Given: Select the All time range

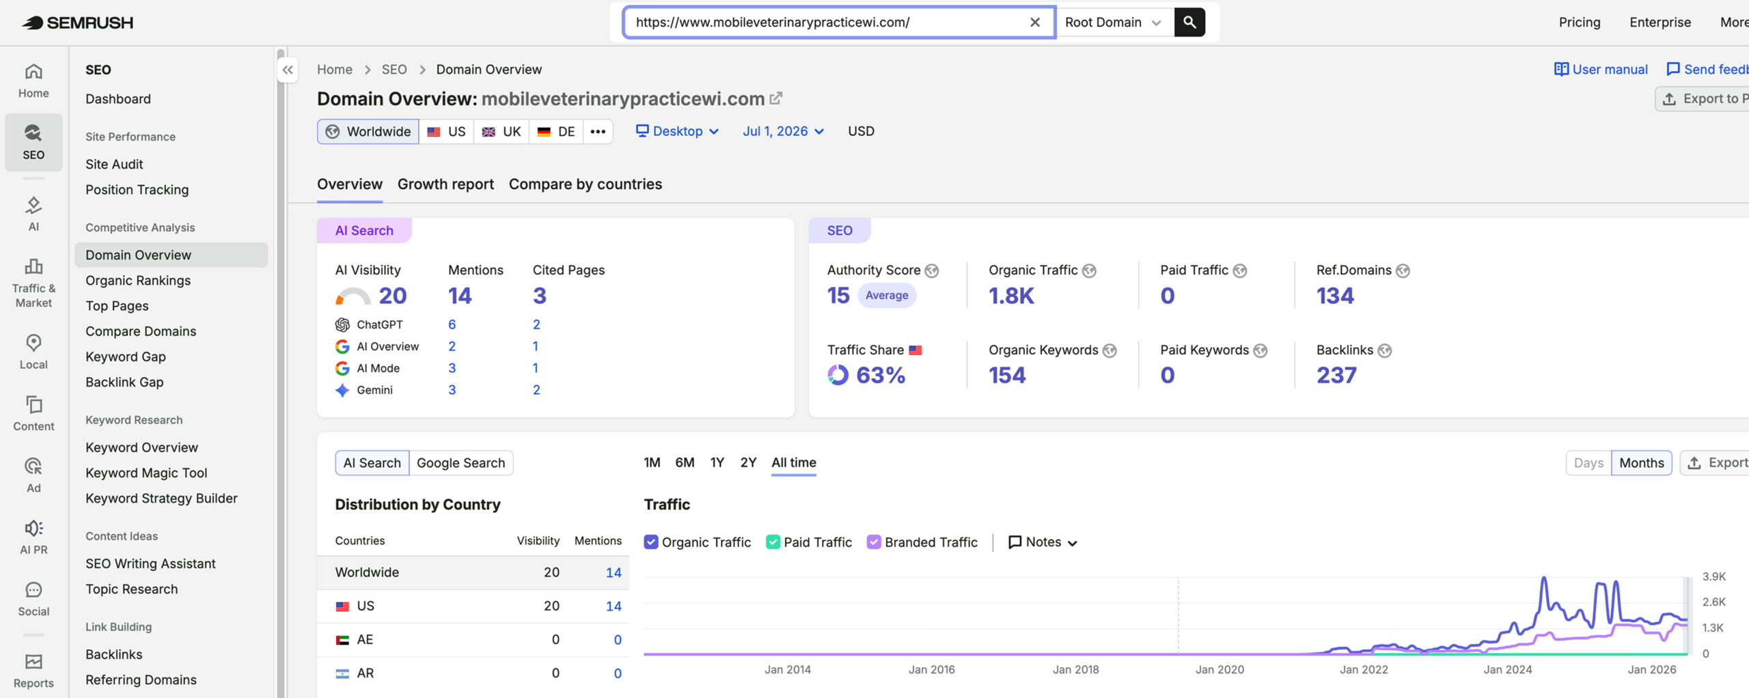Looking at the screenshot, I should [x=794, y=463].
